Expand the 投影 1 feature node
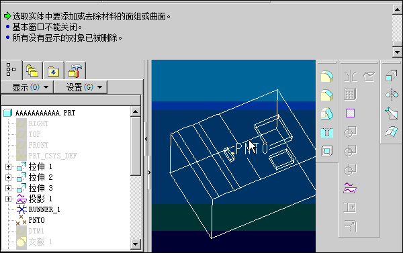The width and height of the screenshot is (403, 253). click(x=8, y=199)
